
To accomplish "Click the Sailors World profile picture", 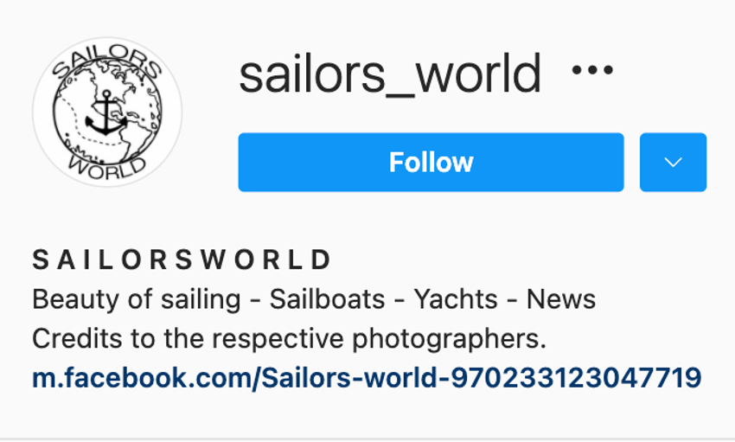I will 107,112.
